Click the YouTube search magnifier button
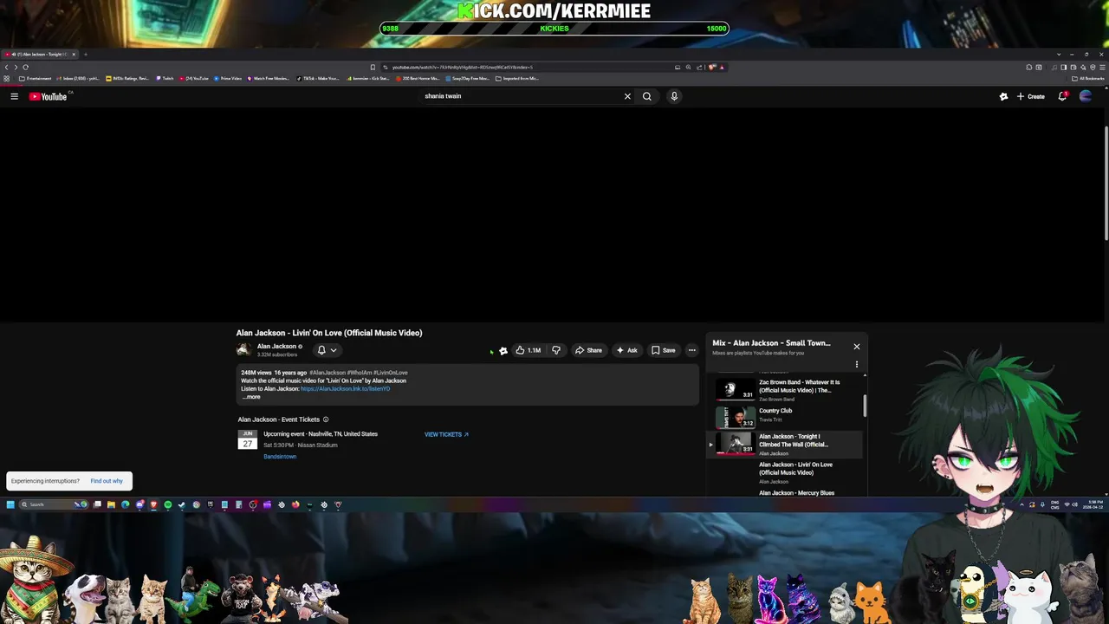The width and height of the screenshot is (1109, 624). pos(646,96)
